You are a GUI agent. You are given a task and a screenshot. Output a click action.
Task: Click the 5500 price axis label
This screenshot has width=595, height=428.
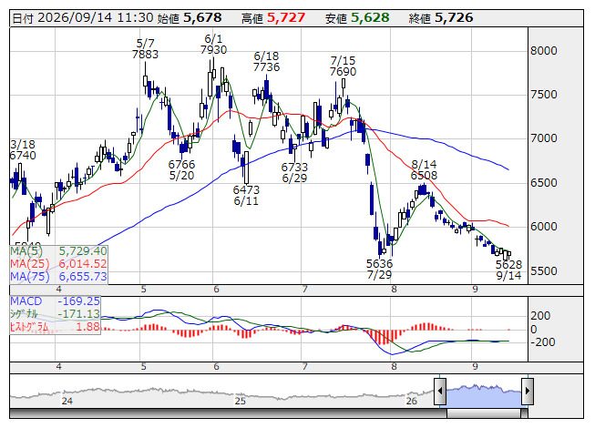pyautogui.click(x=543, y=271)
